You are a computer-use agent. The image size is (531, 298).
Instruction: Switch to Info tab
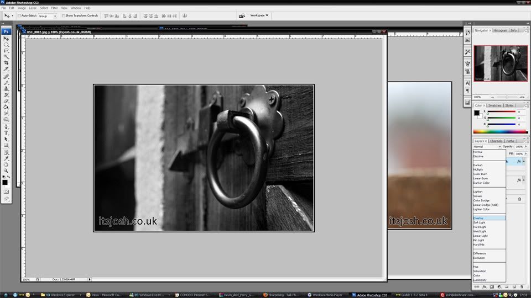514,30
